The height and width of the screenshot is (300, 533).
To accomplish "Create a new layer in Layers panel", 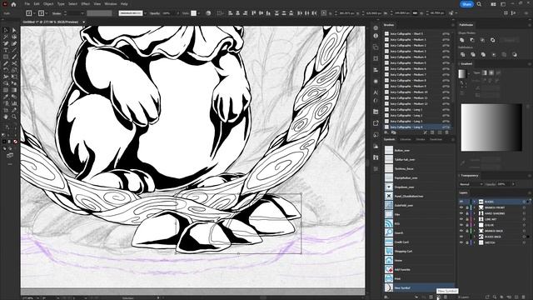I will [516, 297].
